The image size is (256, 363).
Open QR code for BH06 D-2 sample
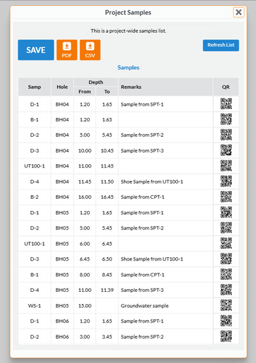pos(226,336)
